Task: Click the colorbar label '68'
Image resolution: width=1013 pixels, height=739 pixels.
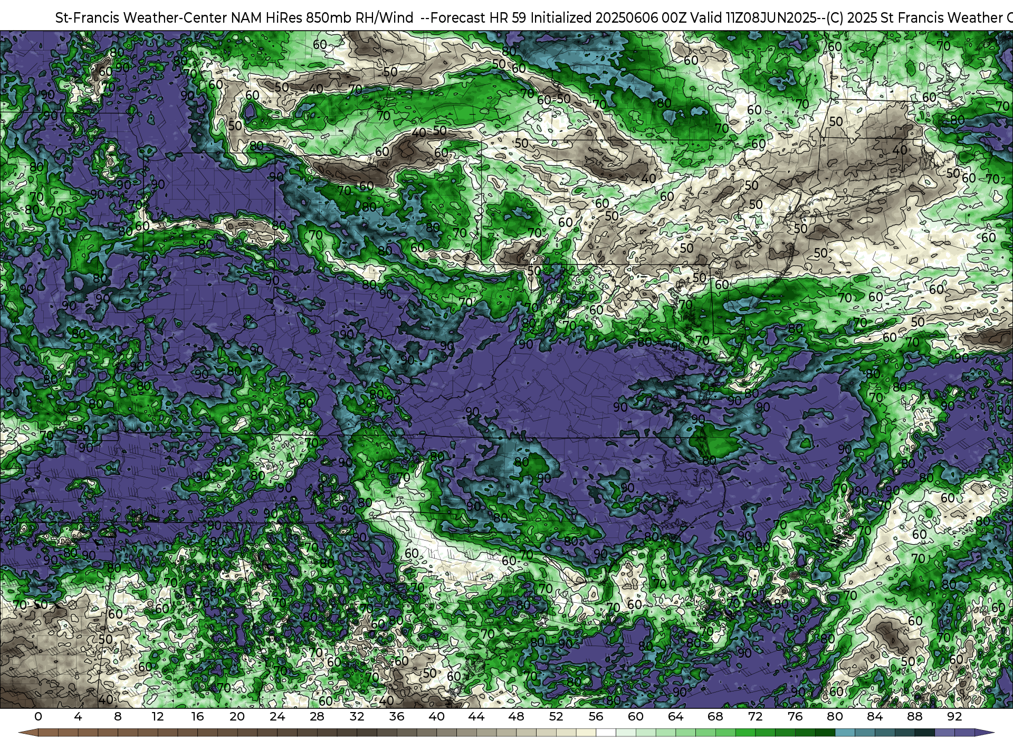Action: coord(715,717)
